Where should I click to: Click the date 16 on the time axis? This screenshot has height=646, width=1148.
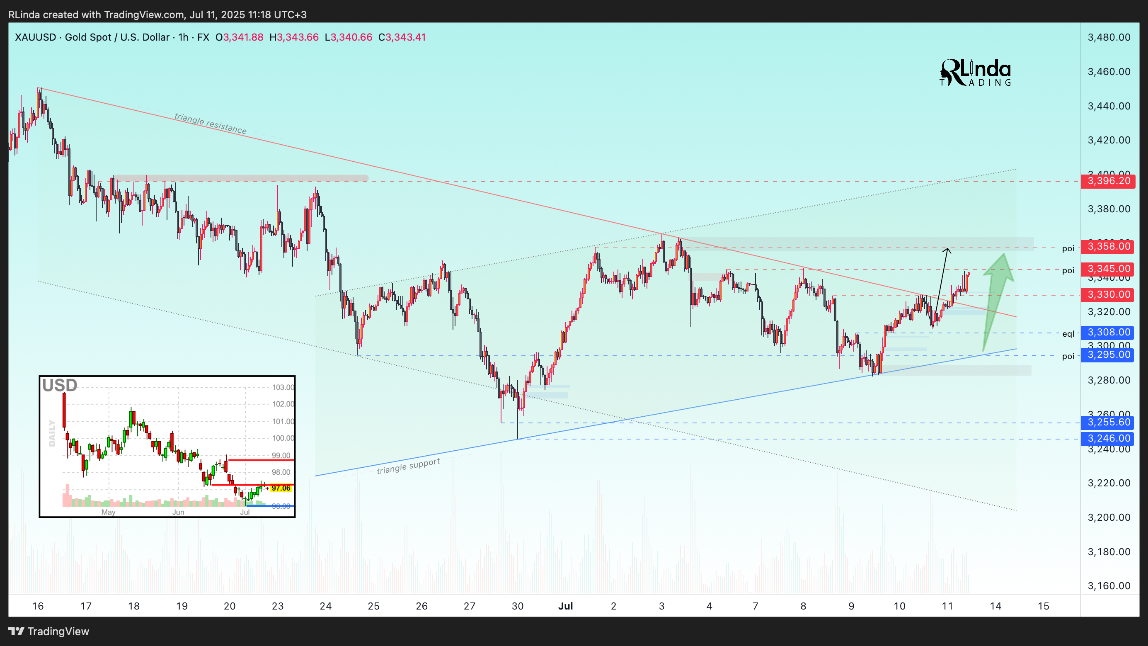(x=38, y=606)
